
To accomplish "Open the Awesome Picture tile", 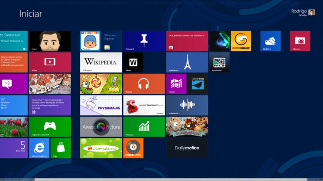I will pos(101,127).
